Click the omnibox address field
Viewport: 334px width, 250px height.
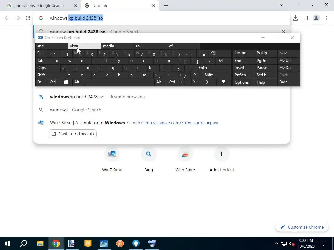point(162,18)
